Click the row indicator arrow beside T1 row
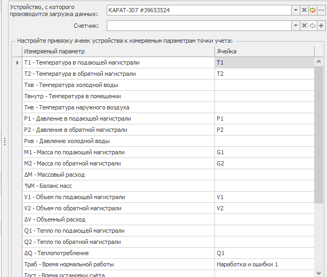 click(x=18, y=62)
